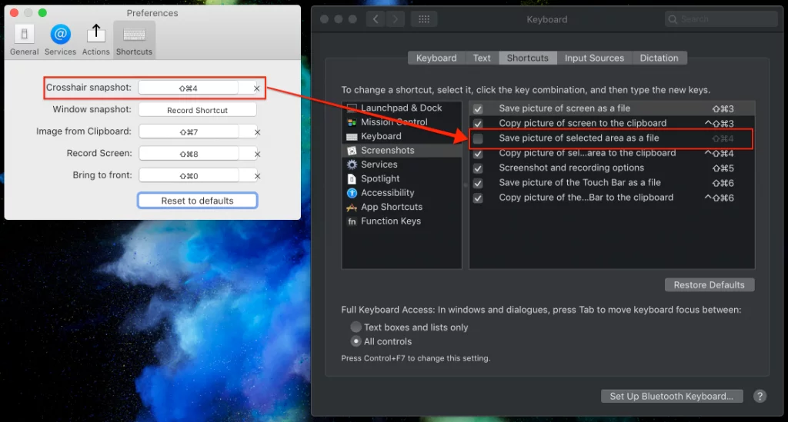
Task: Select the Shortcuts tab in Keyboard window
Action: pyautogui.click(x=528, y=58)
